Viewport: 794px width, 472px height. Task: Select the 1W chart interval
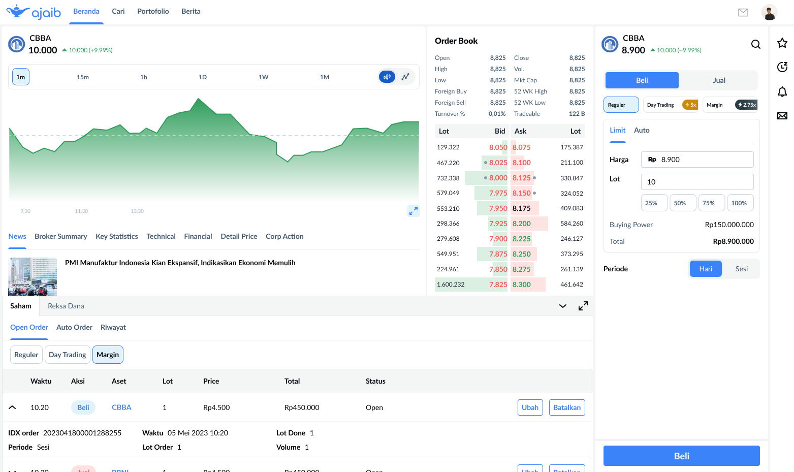click(263, 77)
